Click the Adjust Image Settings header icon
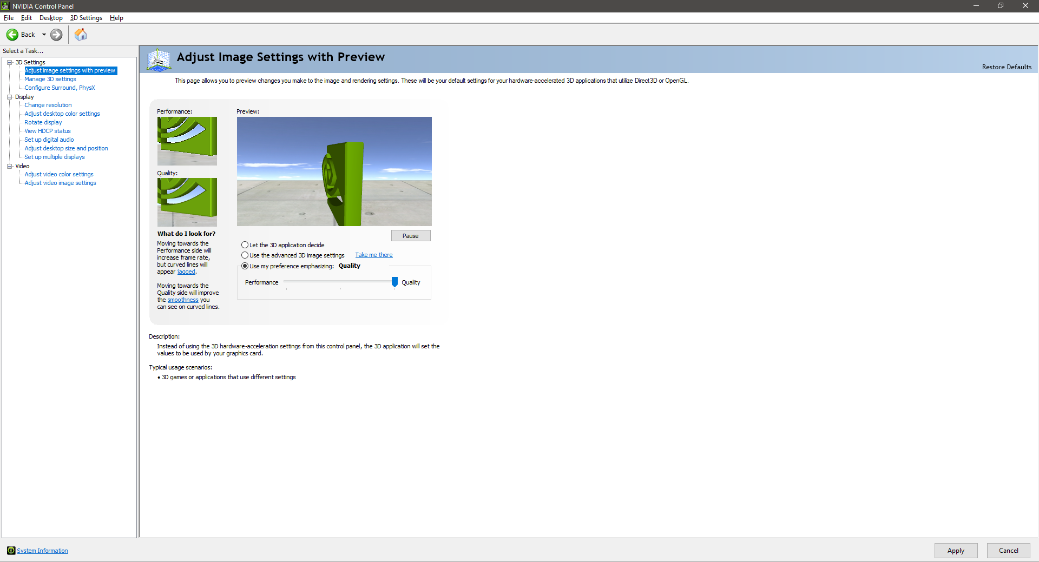This screenshot has width=1039, height=562. point(159,60)
